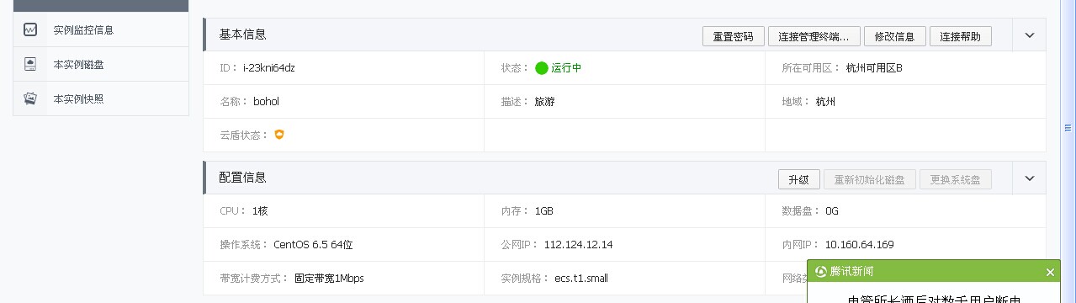Click the instance disk icon in sidebar
Screen dimensions: 1076x303
pyautogui.click(x=31, y=64)
